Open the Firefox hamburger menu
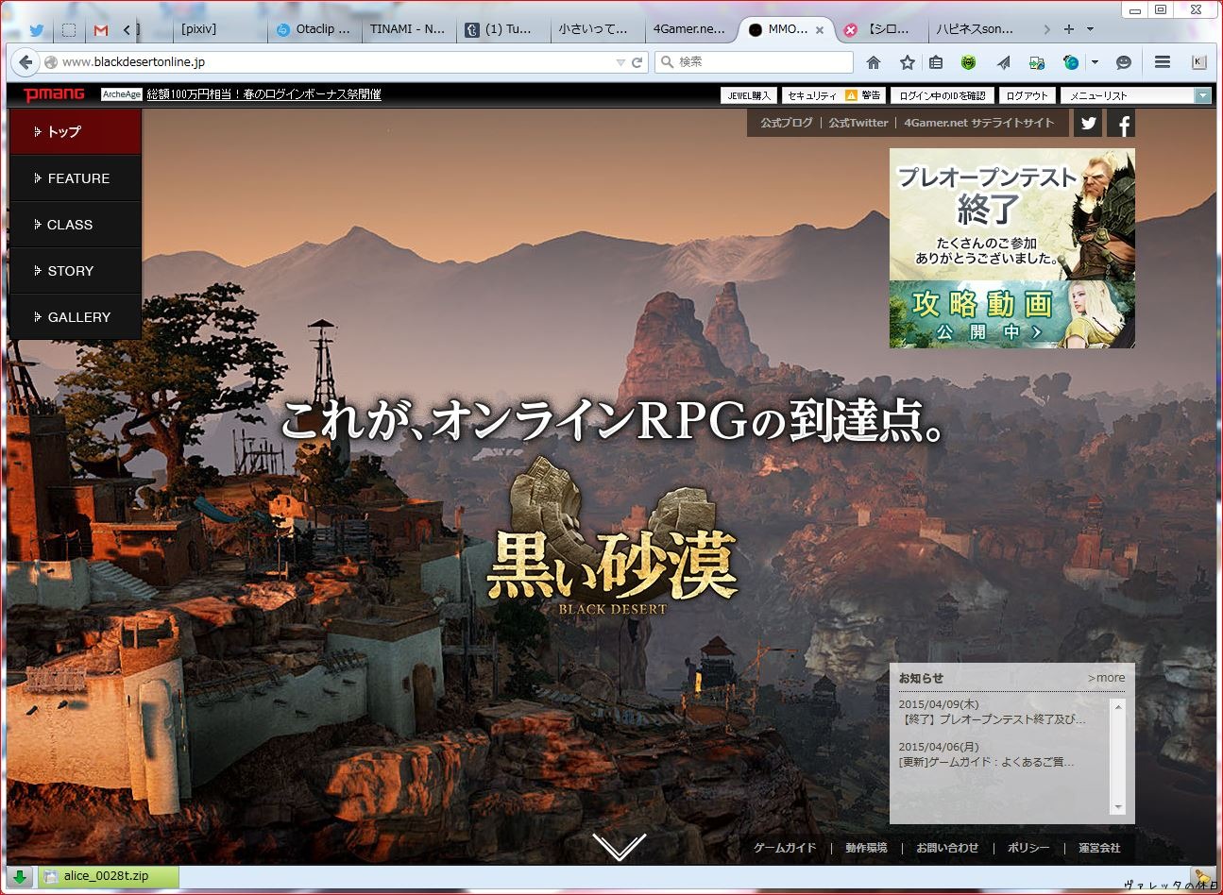 pyautogui.click(x=1163, y=62)
